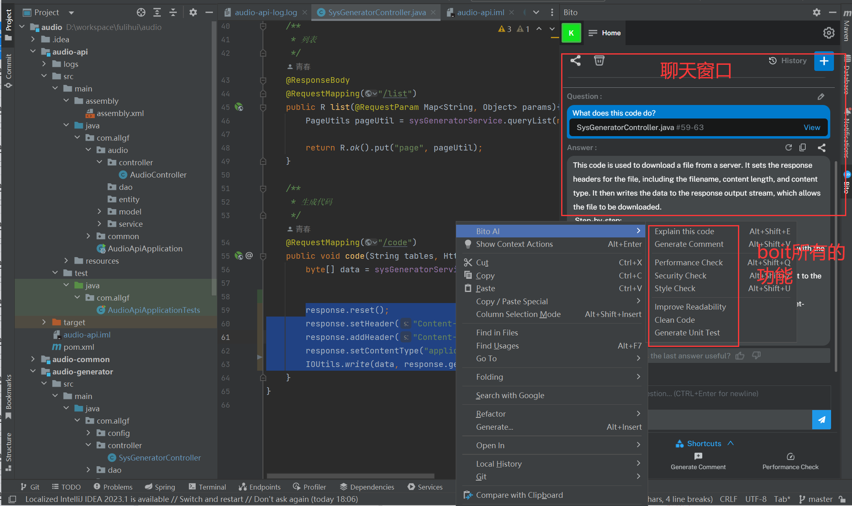Expand the target folder

44,322
